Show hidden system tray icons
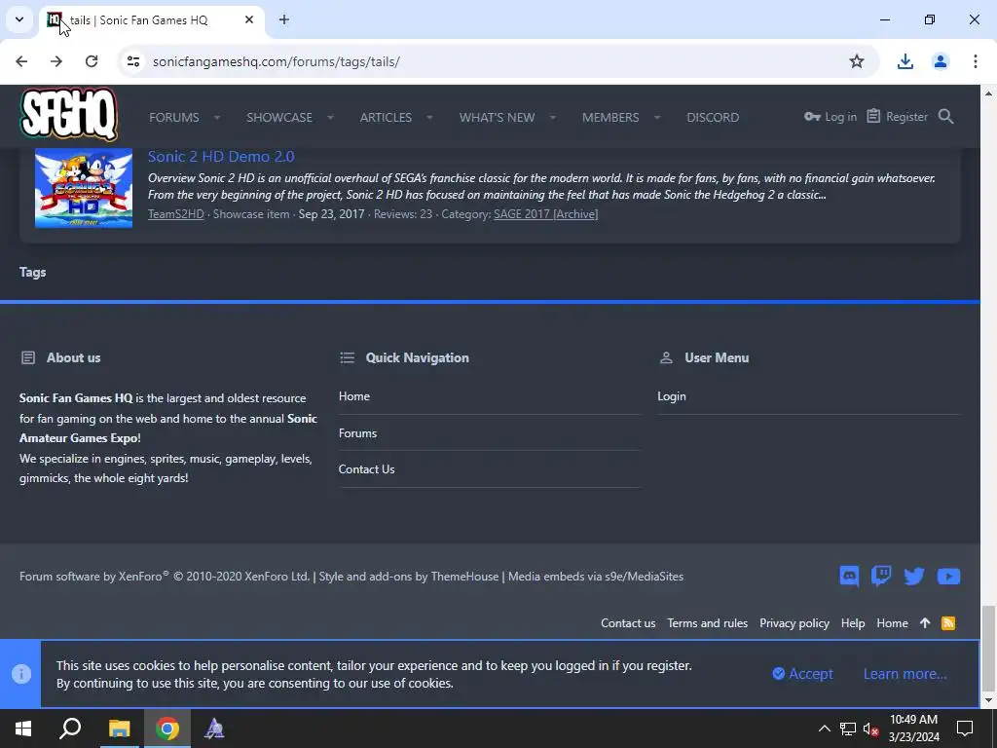This screenshot has width=997, height=748. (824, 729)
